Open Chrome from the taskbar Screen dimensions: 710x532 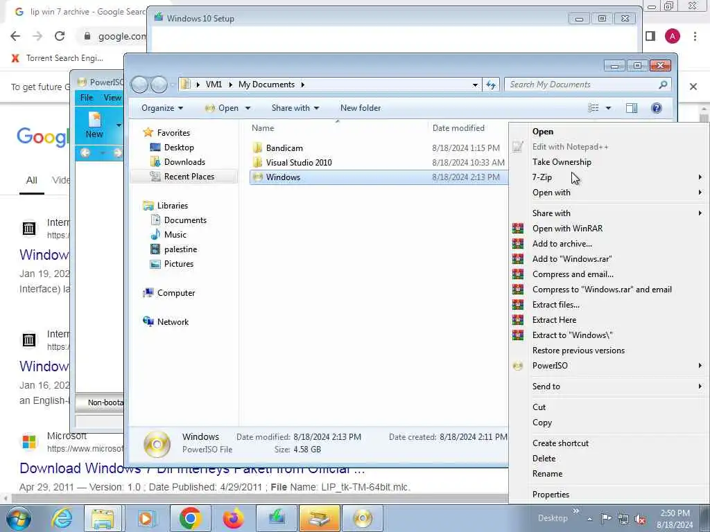click(x=190, y=518)
